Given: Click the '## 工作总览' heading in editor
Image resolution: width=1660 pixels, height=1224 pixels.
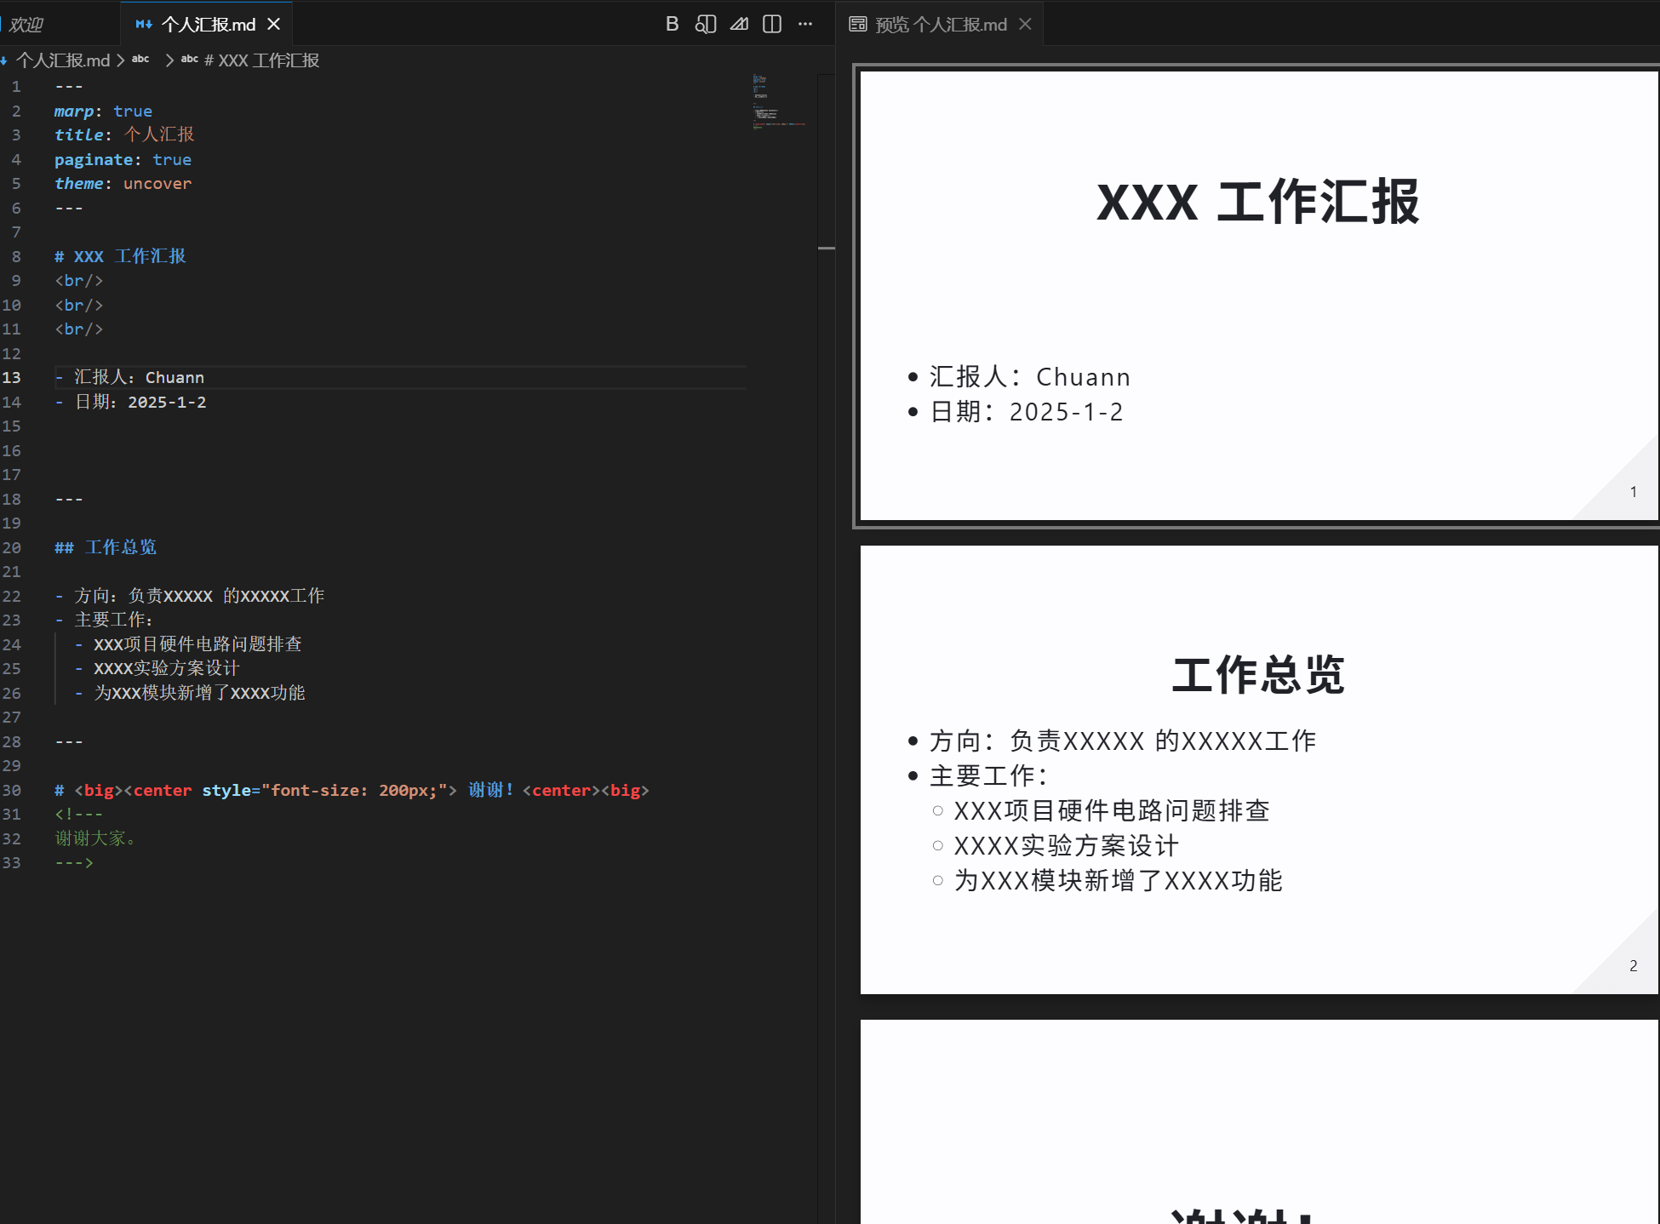Looking at the screenshot, I should coord(106,547).
